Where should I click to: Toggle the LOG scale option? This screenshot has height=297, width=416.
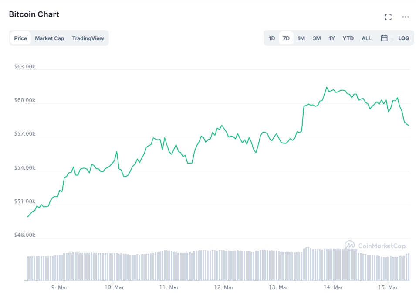point(403,38)
